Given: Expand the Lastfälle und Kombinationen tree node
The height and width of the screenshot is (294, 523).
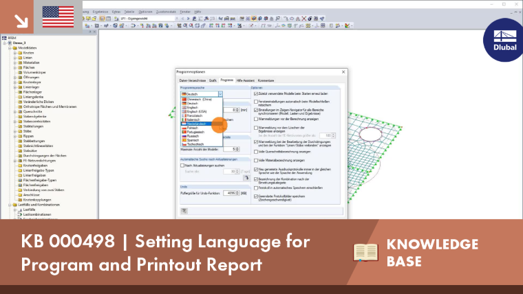Looking at the screenshot, I should tap(10, 205).
